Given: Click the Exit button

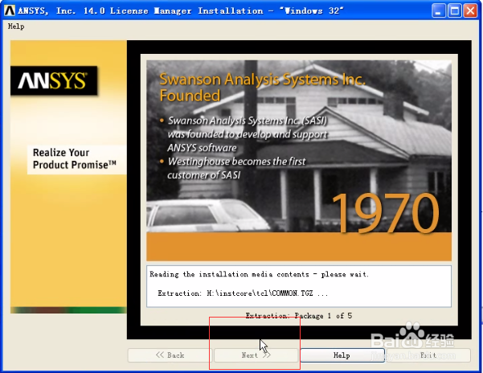Looking at the screenshot, I should [428, 355].
